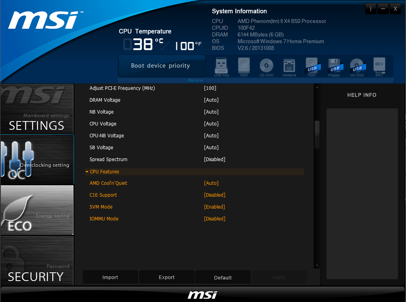The width and height of the screenshot is (406, 302).
Task: Select the USB Key boot device icon
Action: [x=221, y=66]
